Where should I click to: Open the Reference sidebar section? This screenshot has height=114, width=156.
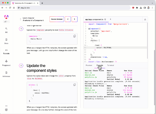6,74
